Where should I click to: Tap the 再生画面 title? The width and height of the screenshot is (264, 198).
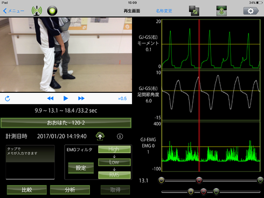point(132,11)
